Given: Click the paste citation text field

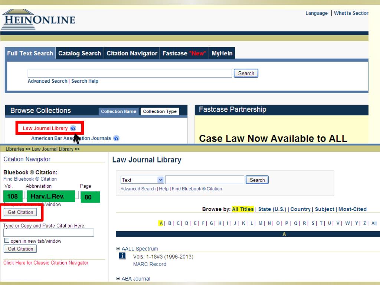Looking at the screenshot, I should coord(49,233).
